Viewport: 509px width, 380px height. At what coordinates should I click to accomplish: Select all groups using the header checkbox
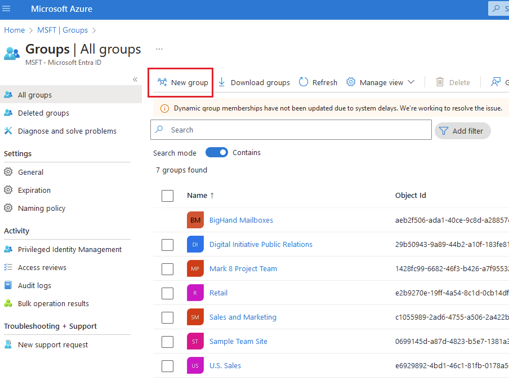click(x=167, y=196)
